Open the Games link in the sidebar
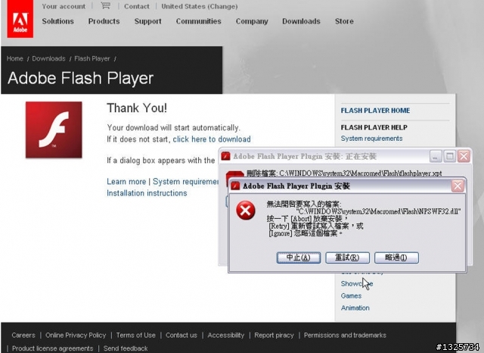This screenshot has width=484, height=353. [351, 296]
